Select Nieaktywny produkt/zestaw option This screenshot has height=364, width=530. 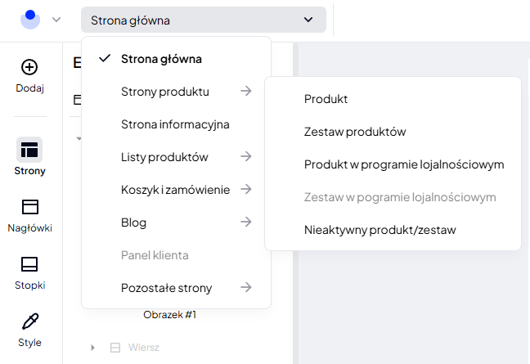(x=380, y=230)
